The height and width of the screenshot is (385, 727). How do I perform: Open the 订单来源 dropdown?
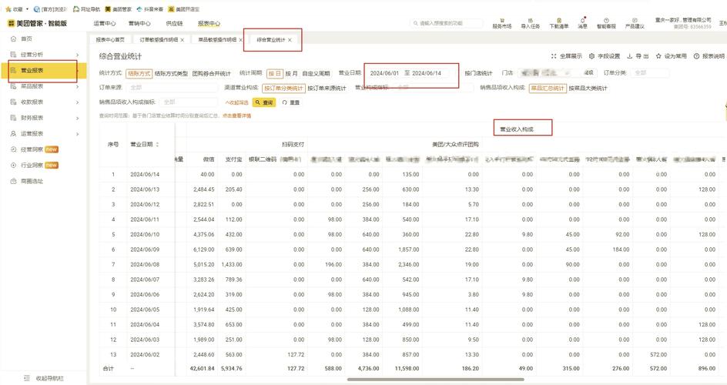click(x=172, y=88)
